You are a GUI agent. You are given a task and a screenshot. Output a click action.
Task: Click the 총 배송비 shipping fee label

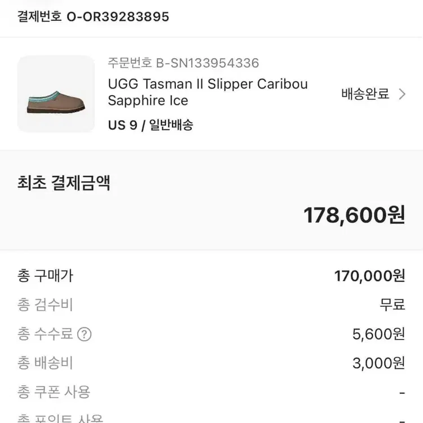click(46, 363)
